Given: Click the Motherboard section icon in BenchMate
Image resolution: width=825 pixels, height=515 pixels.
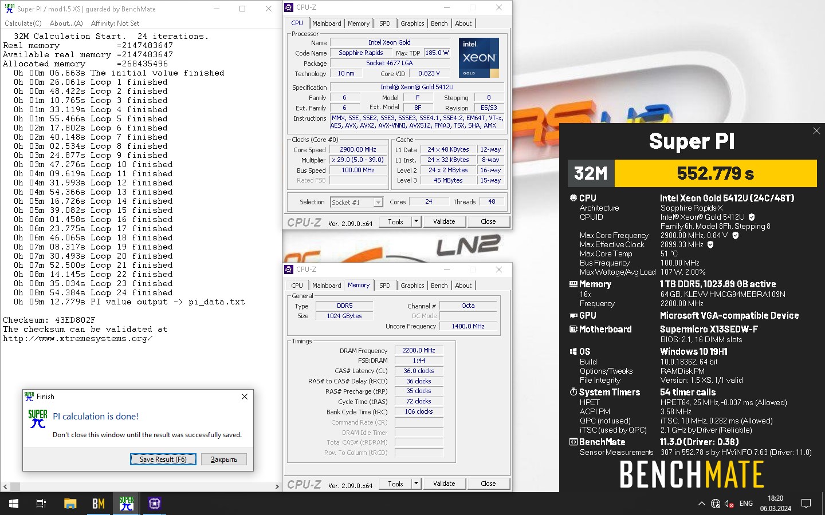Looking at the screenshot, I should coord(573,329).
